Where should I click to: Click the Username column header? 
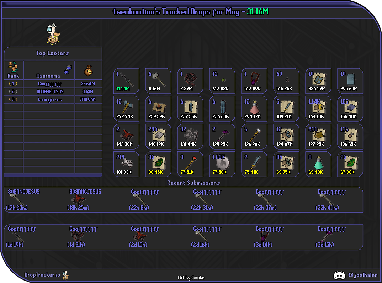pos(49,70)
